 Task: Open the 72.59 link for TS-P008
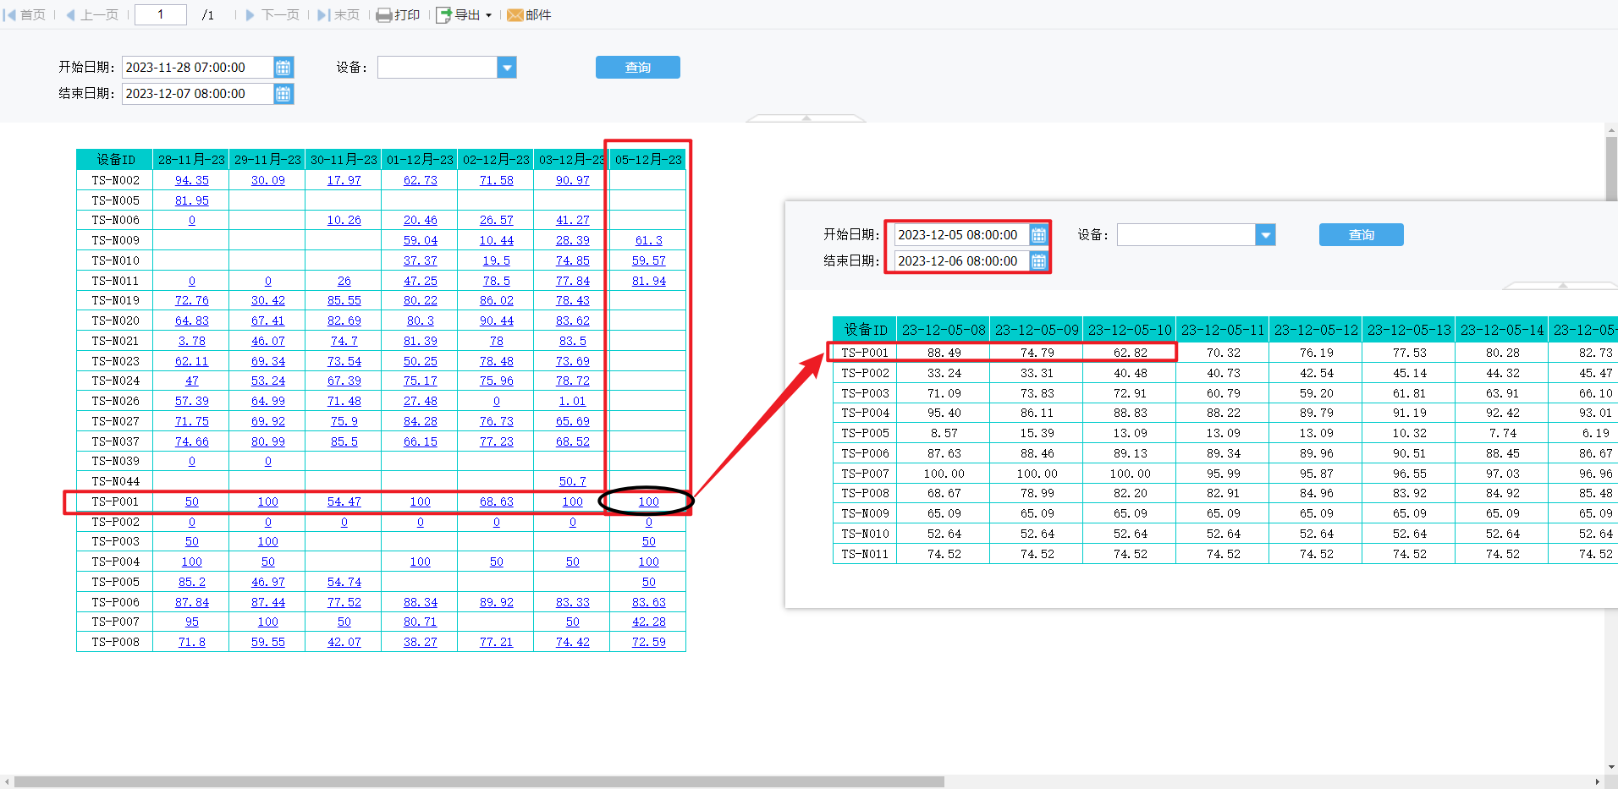pos(648,642)
